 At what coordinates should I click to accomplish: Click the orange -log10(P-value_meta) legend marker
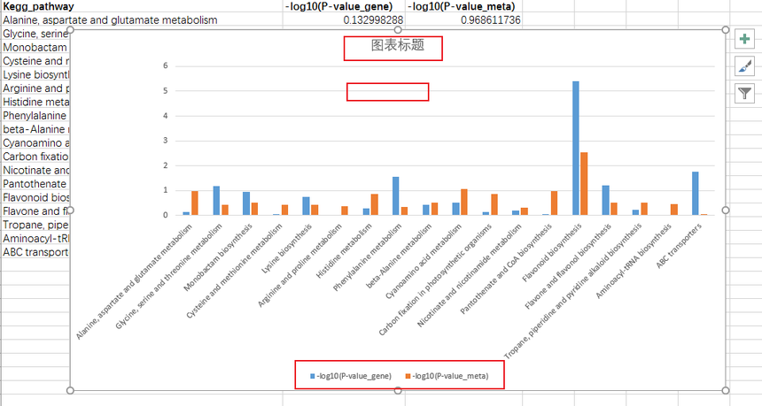[x=408, y=376]
